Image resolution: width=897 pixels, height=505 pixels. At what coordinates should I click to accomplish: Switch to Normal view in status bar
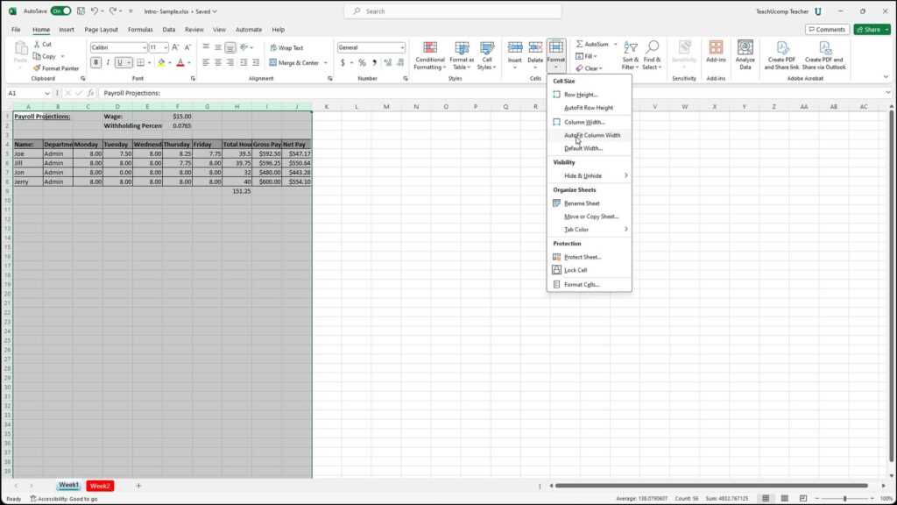[x=766, y=499]
